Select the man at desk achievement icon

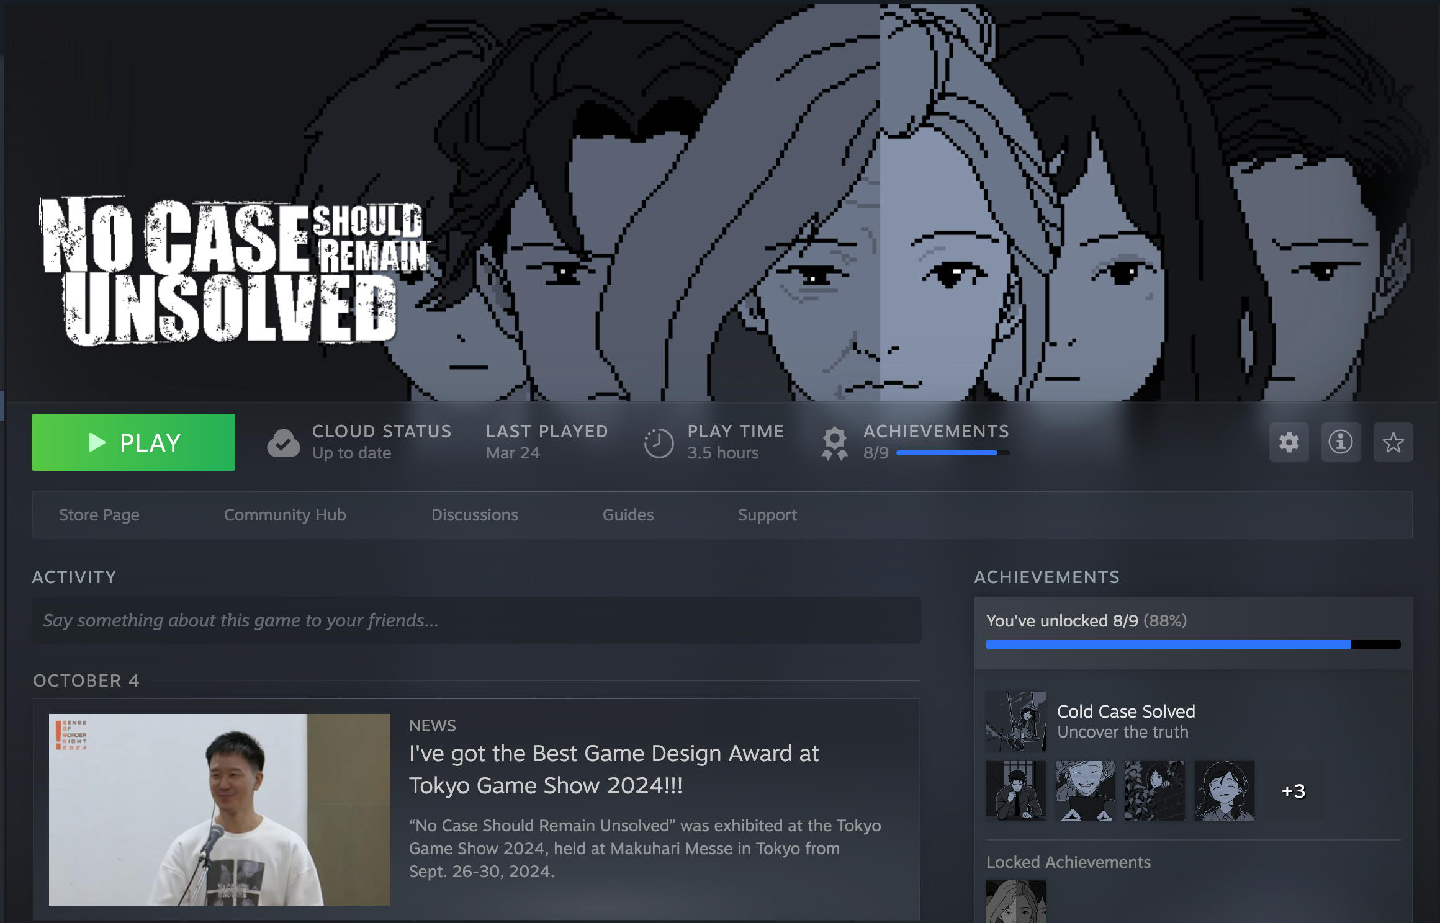tap(1016, 791)
